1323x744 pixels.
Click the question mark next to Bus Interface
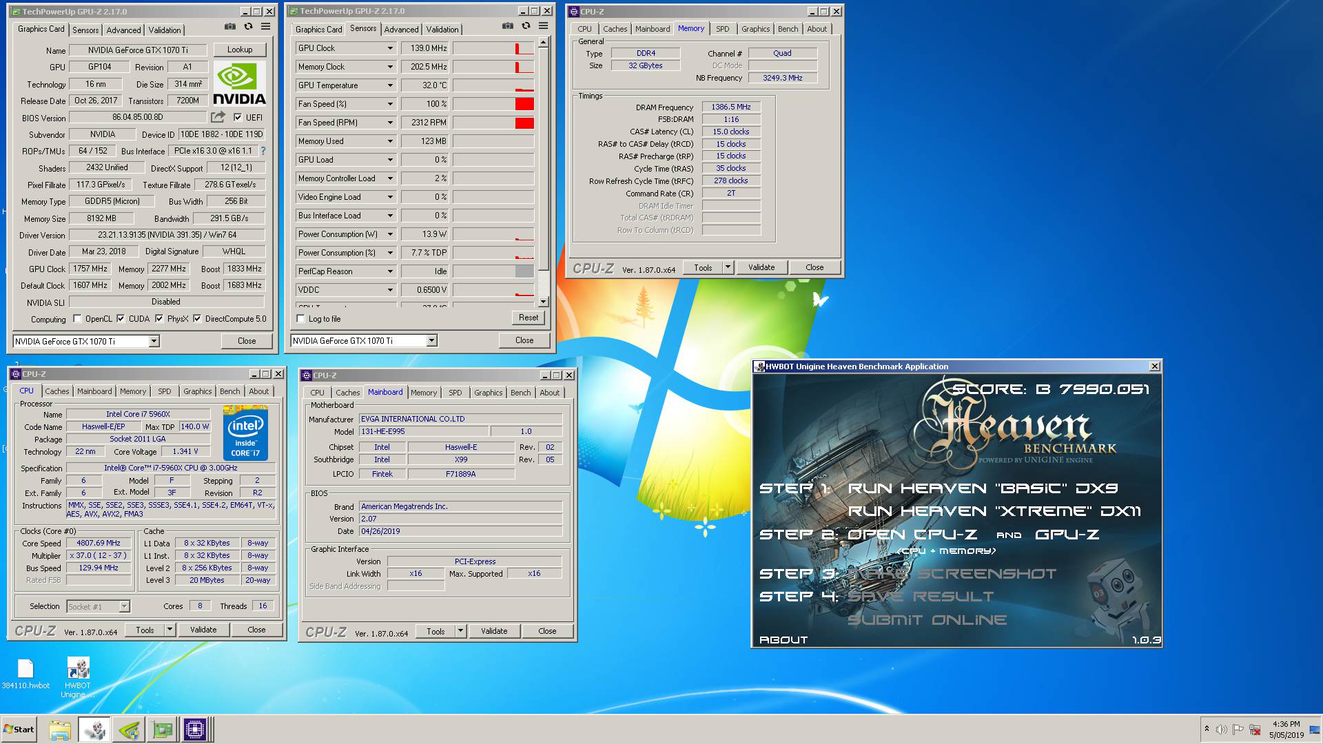coord(263,150)
